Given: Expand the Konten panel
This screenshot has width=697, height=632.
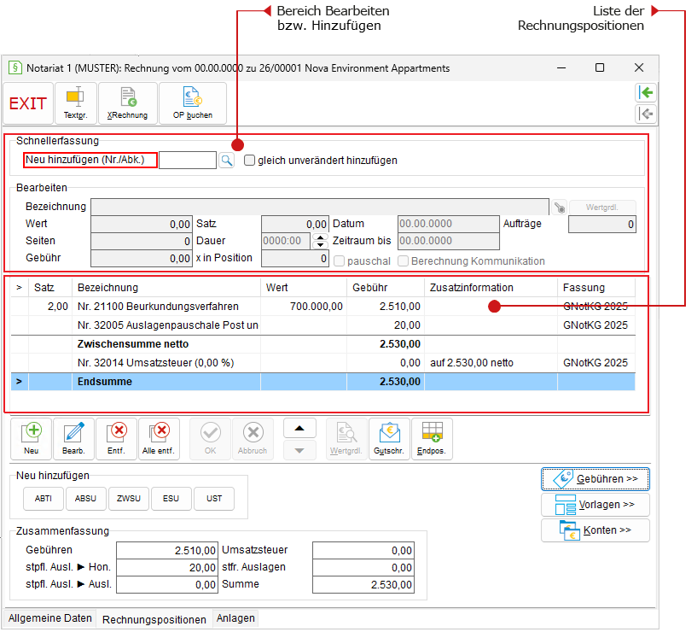Looking at the screenshot, I should coord(595,530).
